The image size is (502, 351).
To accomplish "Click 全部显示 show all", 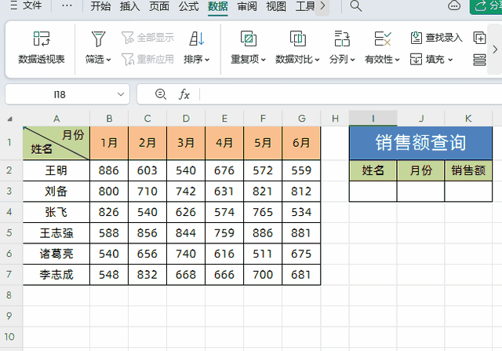I will point(147,38).
